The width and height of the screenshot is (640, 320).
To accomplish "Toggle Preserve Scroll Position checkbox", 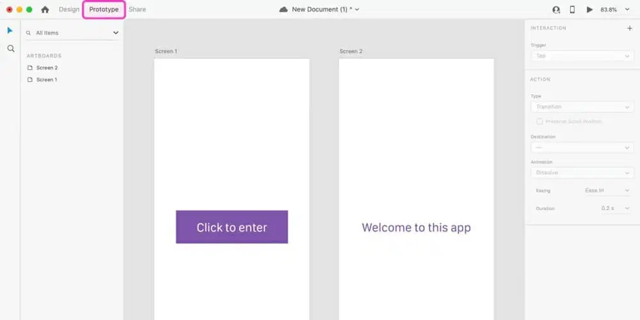I will (x=540, y=122).
